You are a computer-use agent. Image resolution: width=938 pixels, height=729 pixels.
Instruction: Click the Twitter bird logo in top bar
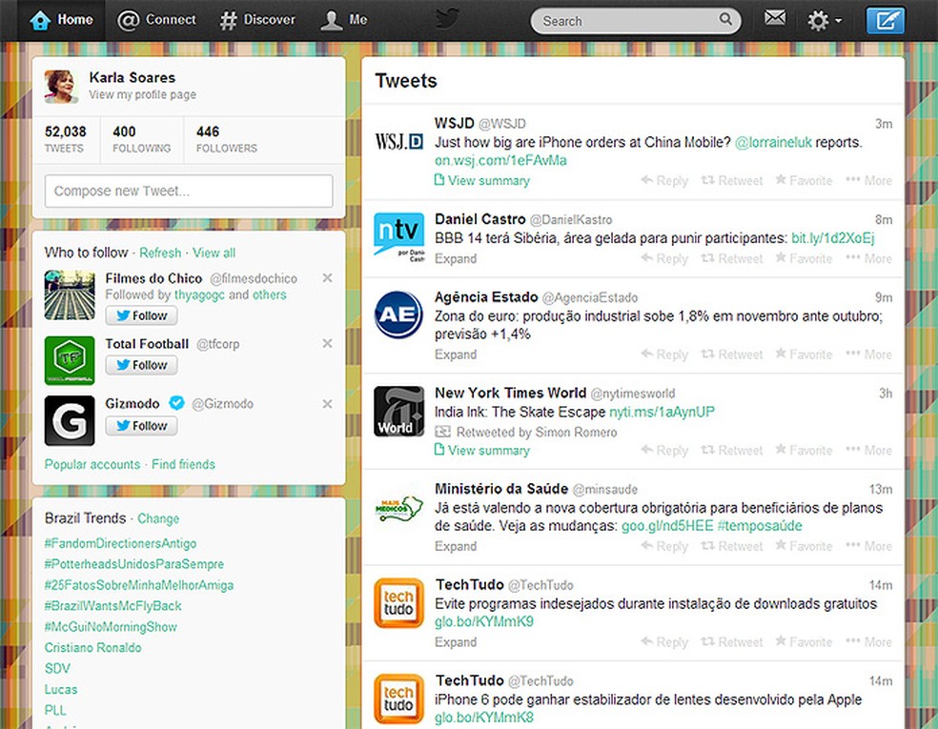447,18
